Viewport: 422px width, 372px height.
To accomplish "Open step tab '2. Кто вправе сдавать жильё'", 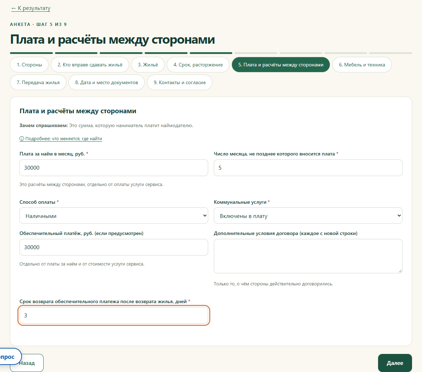I will pyautogui.click(x=90, y=65).
